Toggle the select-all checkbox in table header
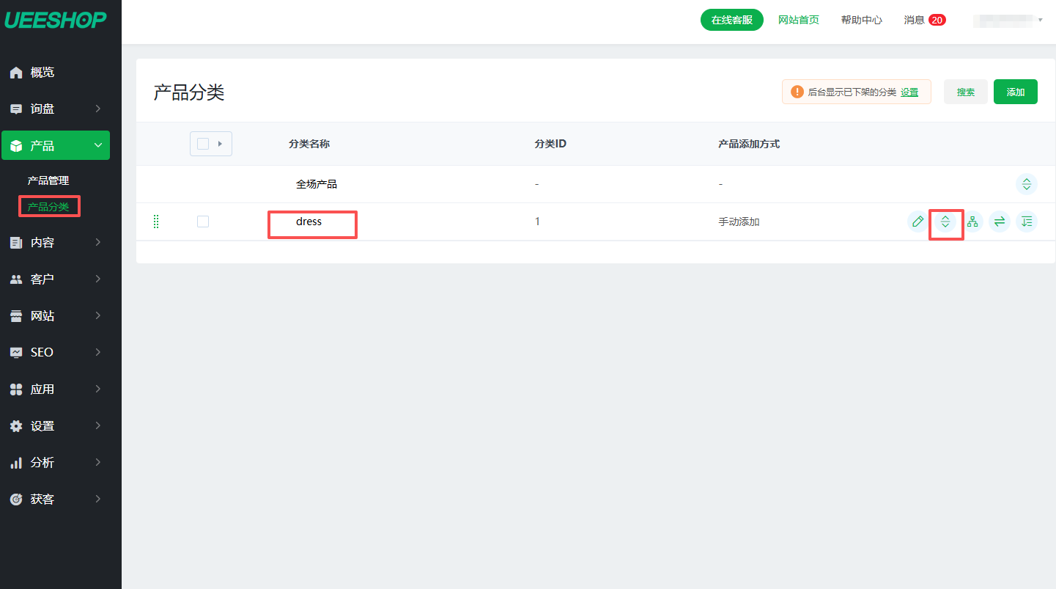The height and width of the screenshot is (589, 1056). (x=203, y=144)
